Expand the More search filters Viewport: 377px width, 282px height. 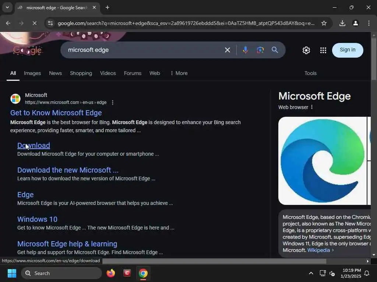pyautogui.click(x=179, y=73)
